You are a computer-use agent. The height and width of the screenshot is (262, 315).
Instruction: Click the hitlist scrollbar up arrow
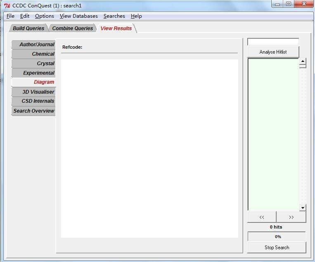pos(303,61)
